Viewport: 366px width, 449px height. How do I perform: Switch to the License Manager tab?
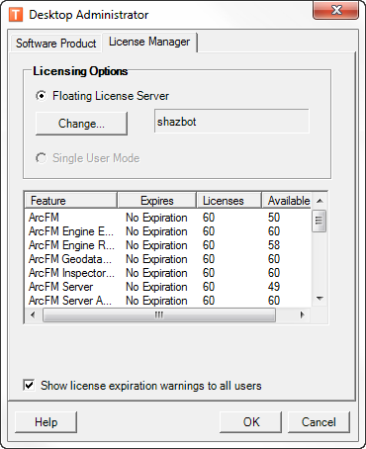(149, 42)
